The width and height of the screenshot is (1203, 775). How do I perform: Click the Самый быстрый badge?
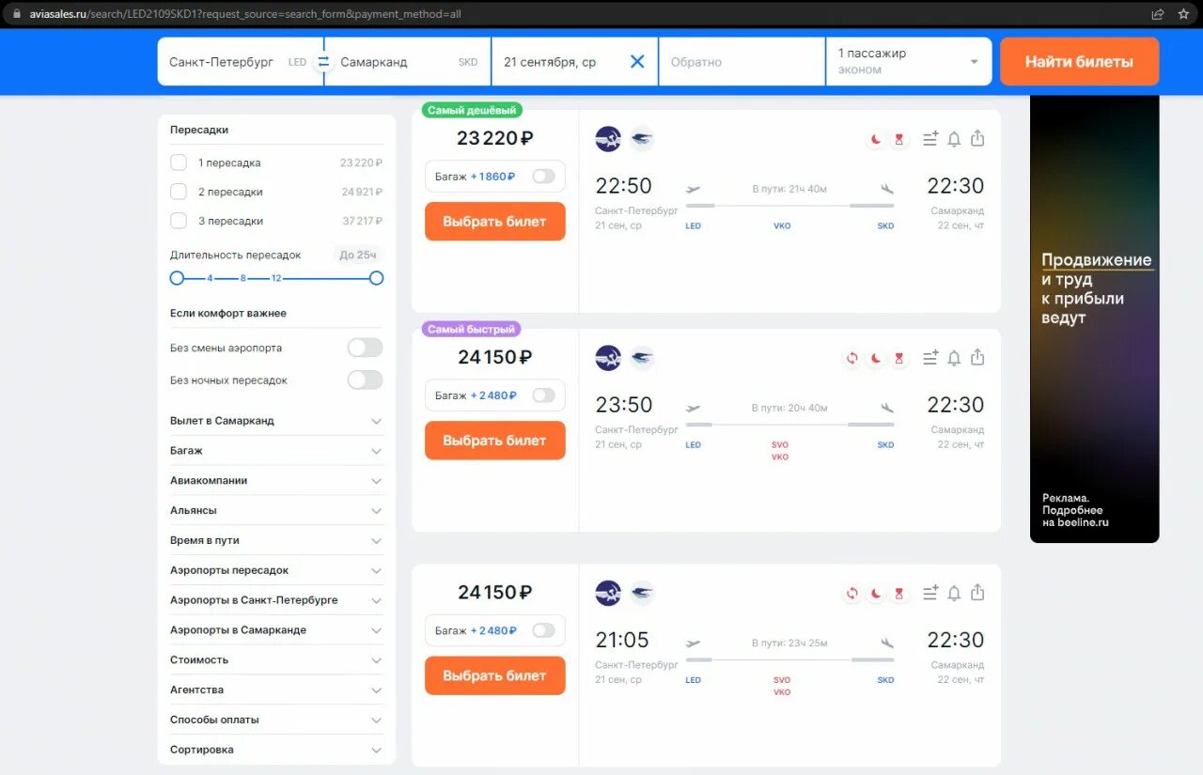click(x=471, y=330)
